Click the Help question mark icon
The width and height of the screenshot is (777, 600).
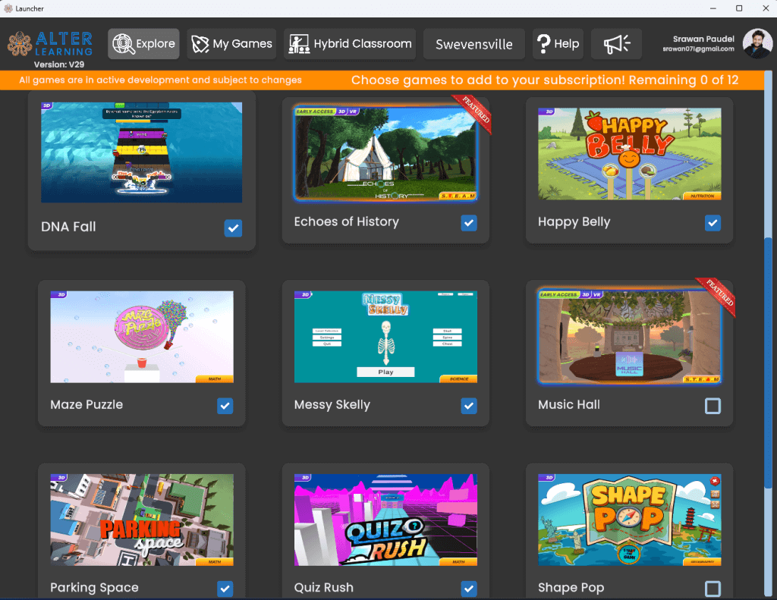point(543,44)
